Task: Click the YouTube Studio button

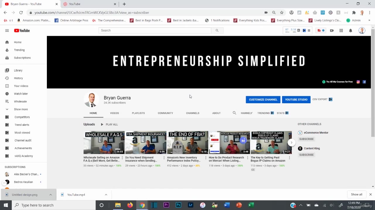Action: click(296, 99)
